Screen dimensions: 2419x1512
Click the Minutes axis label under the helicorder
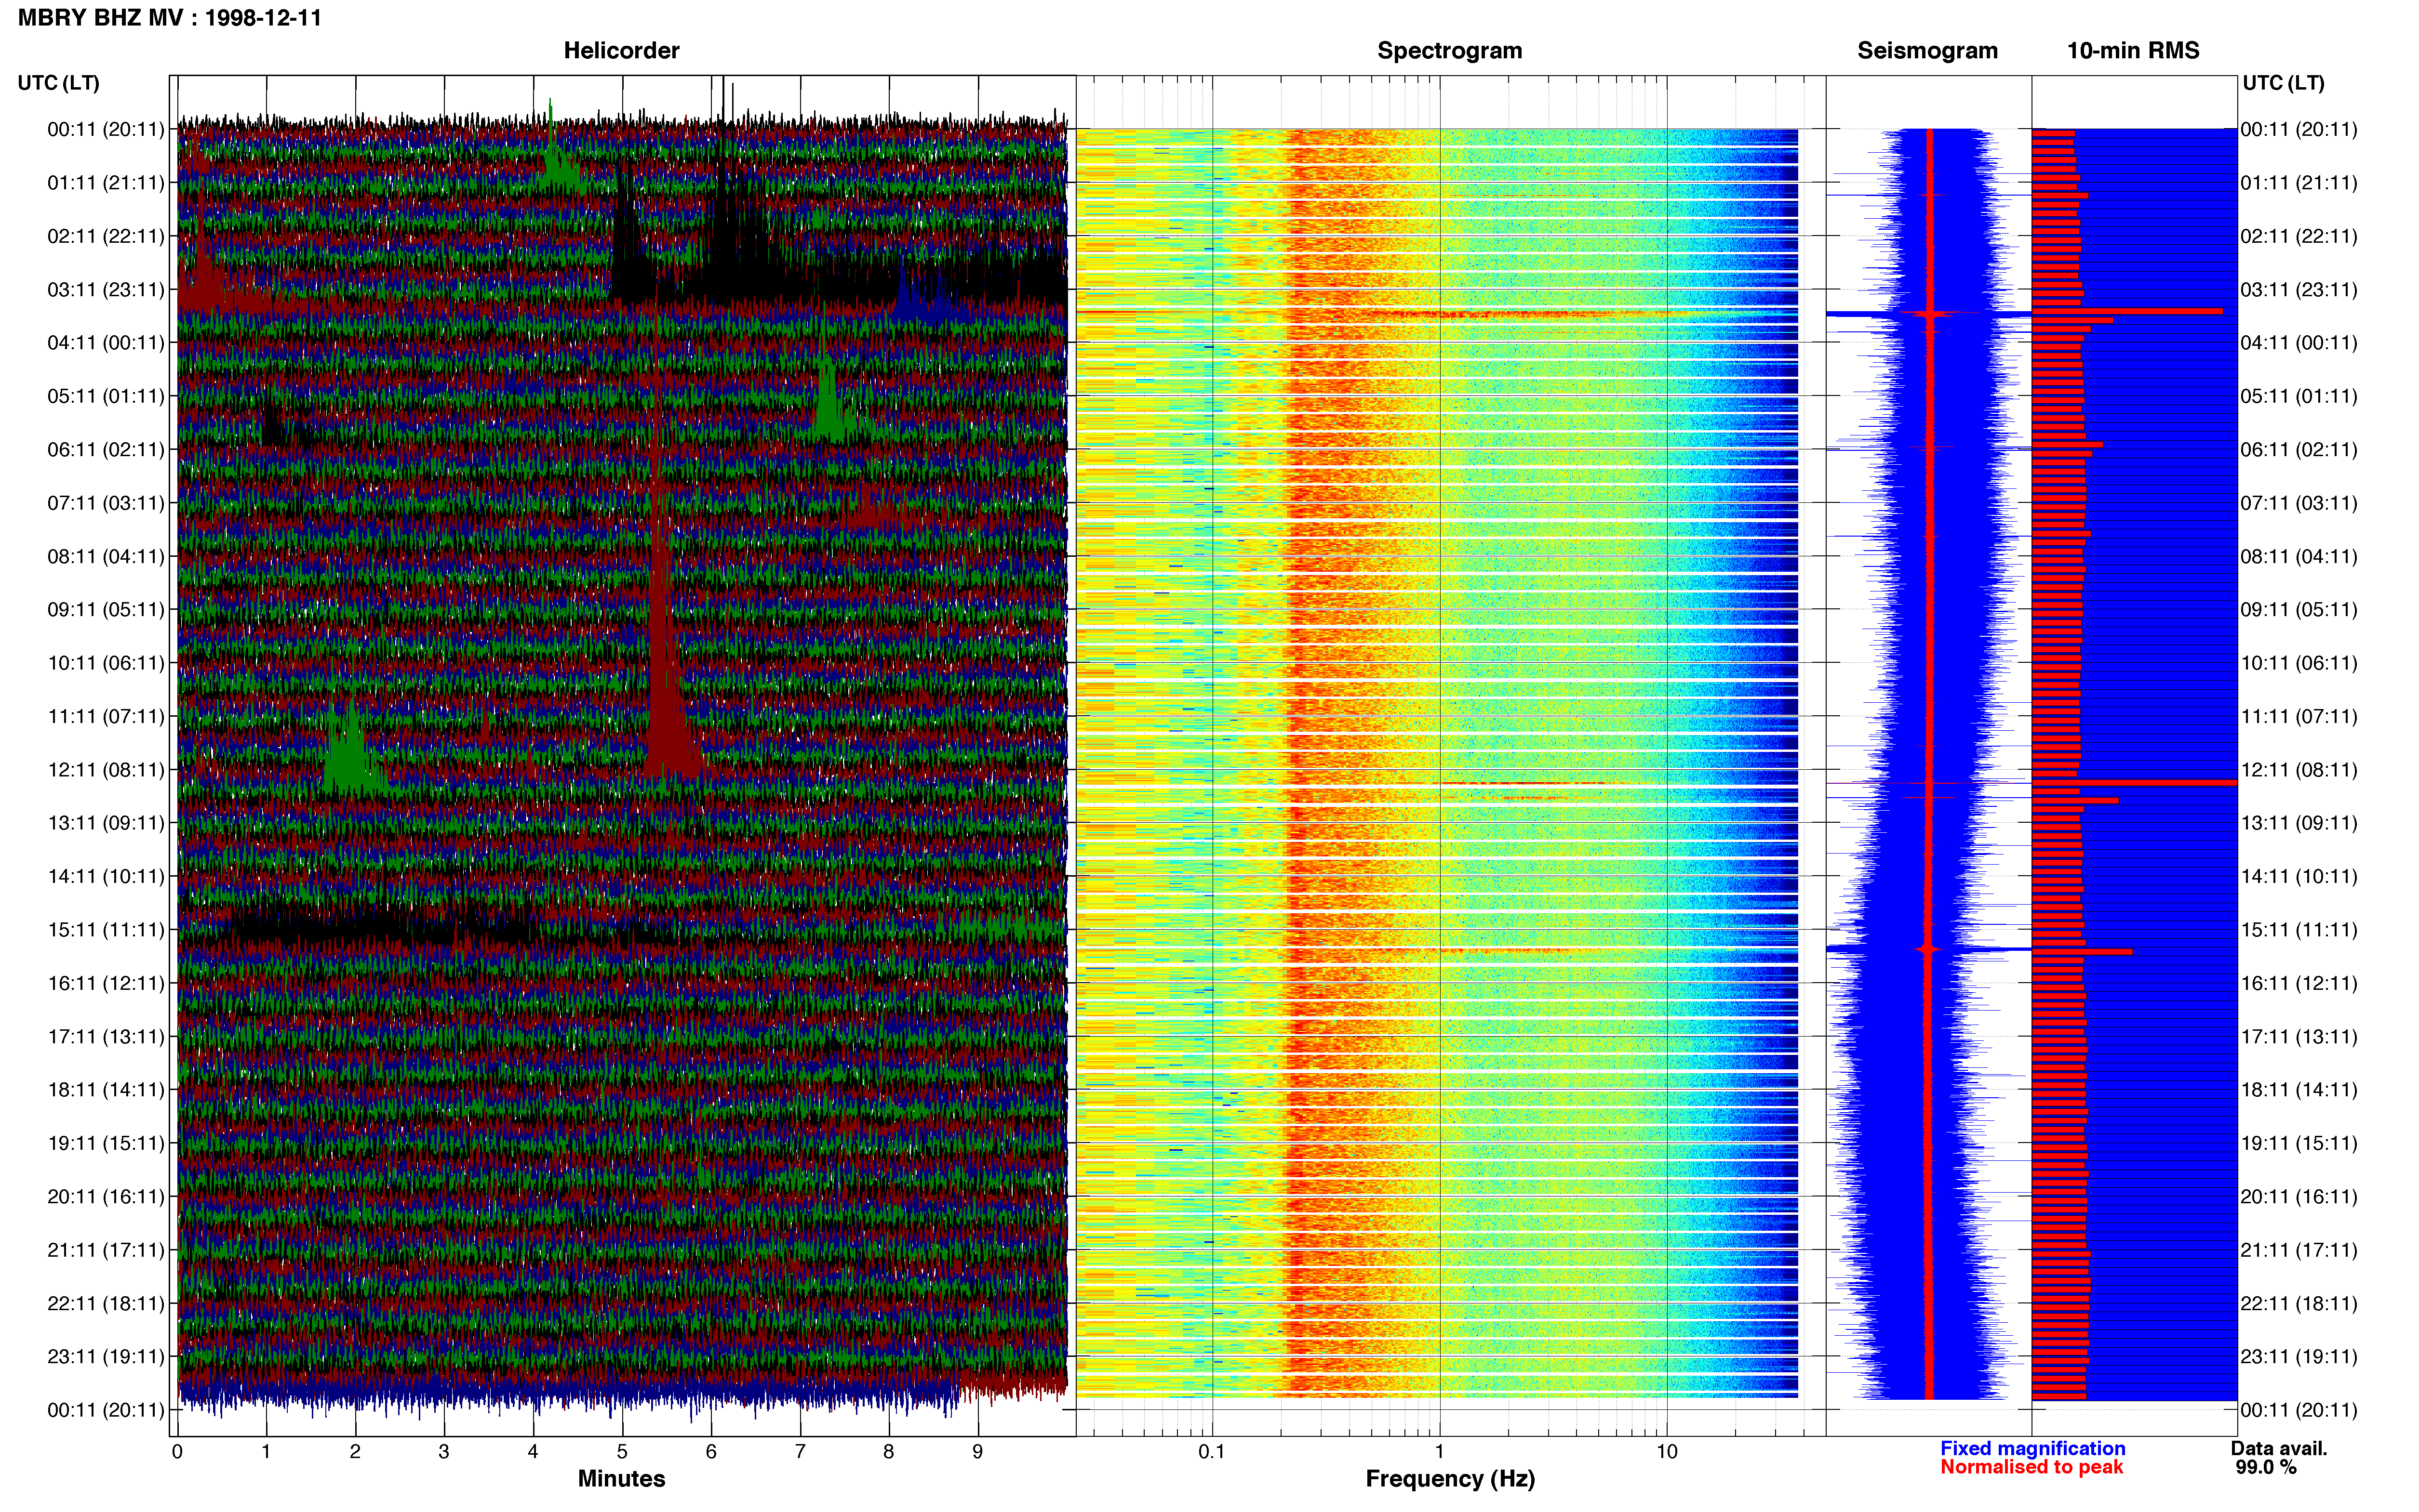[621, 1479]
